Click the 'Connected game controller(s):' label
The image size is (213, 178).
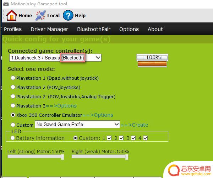[50, 51]
